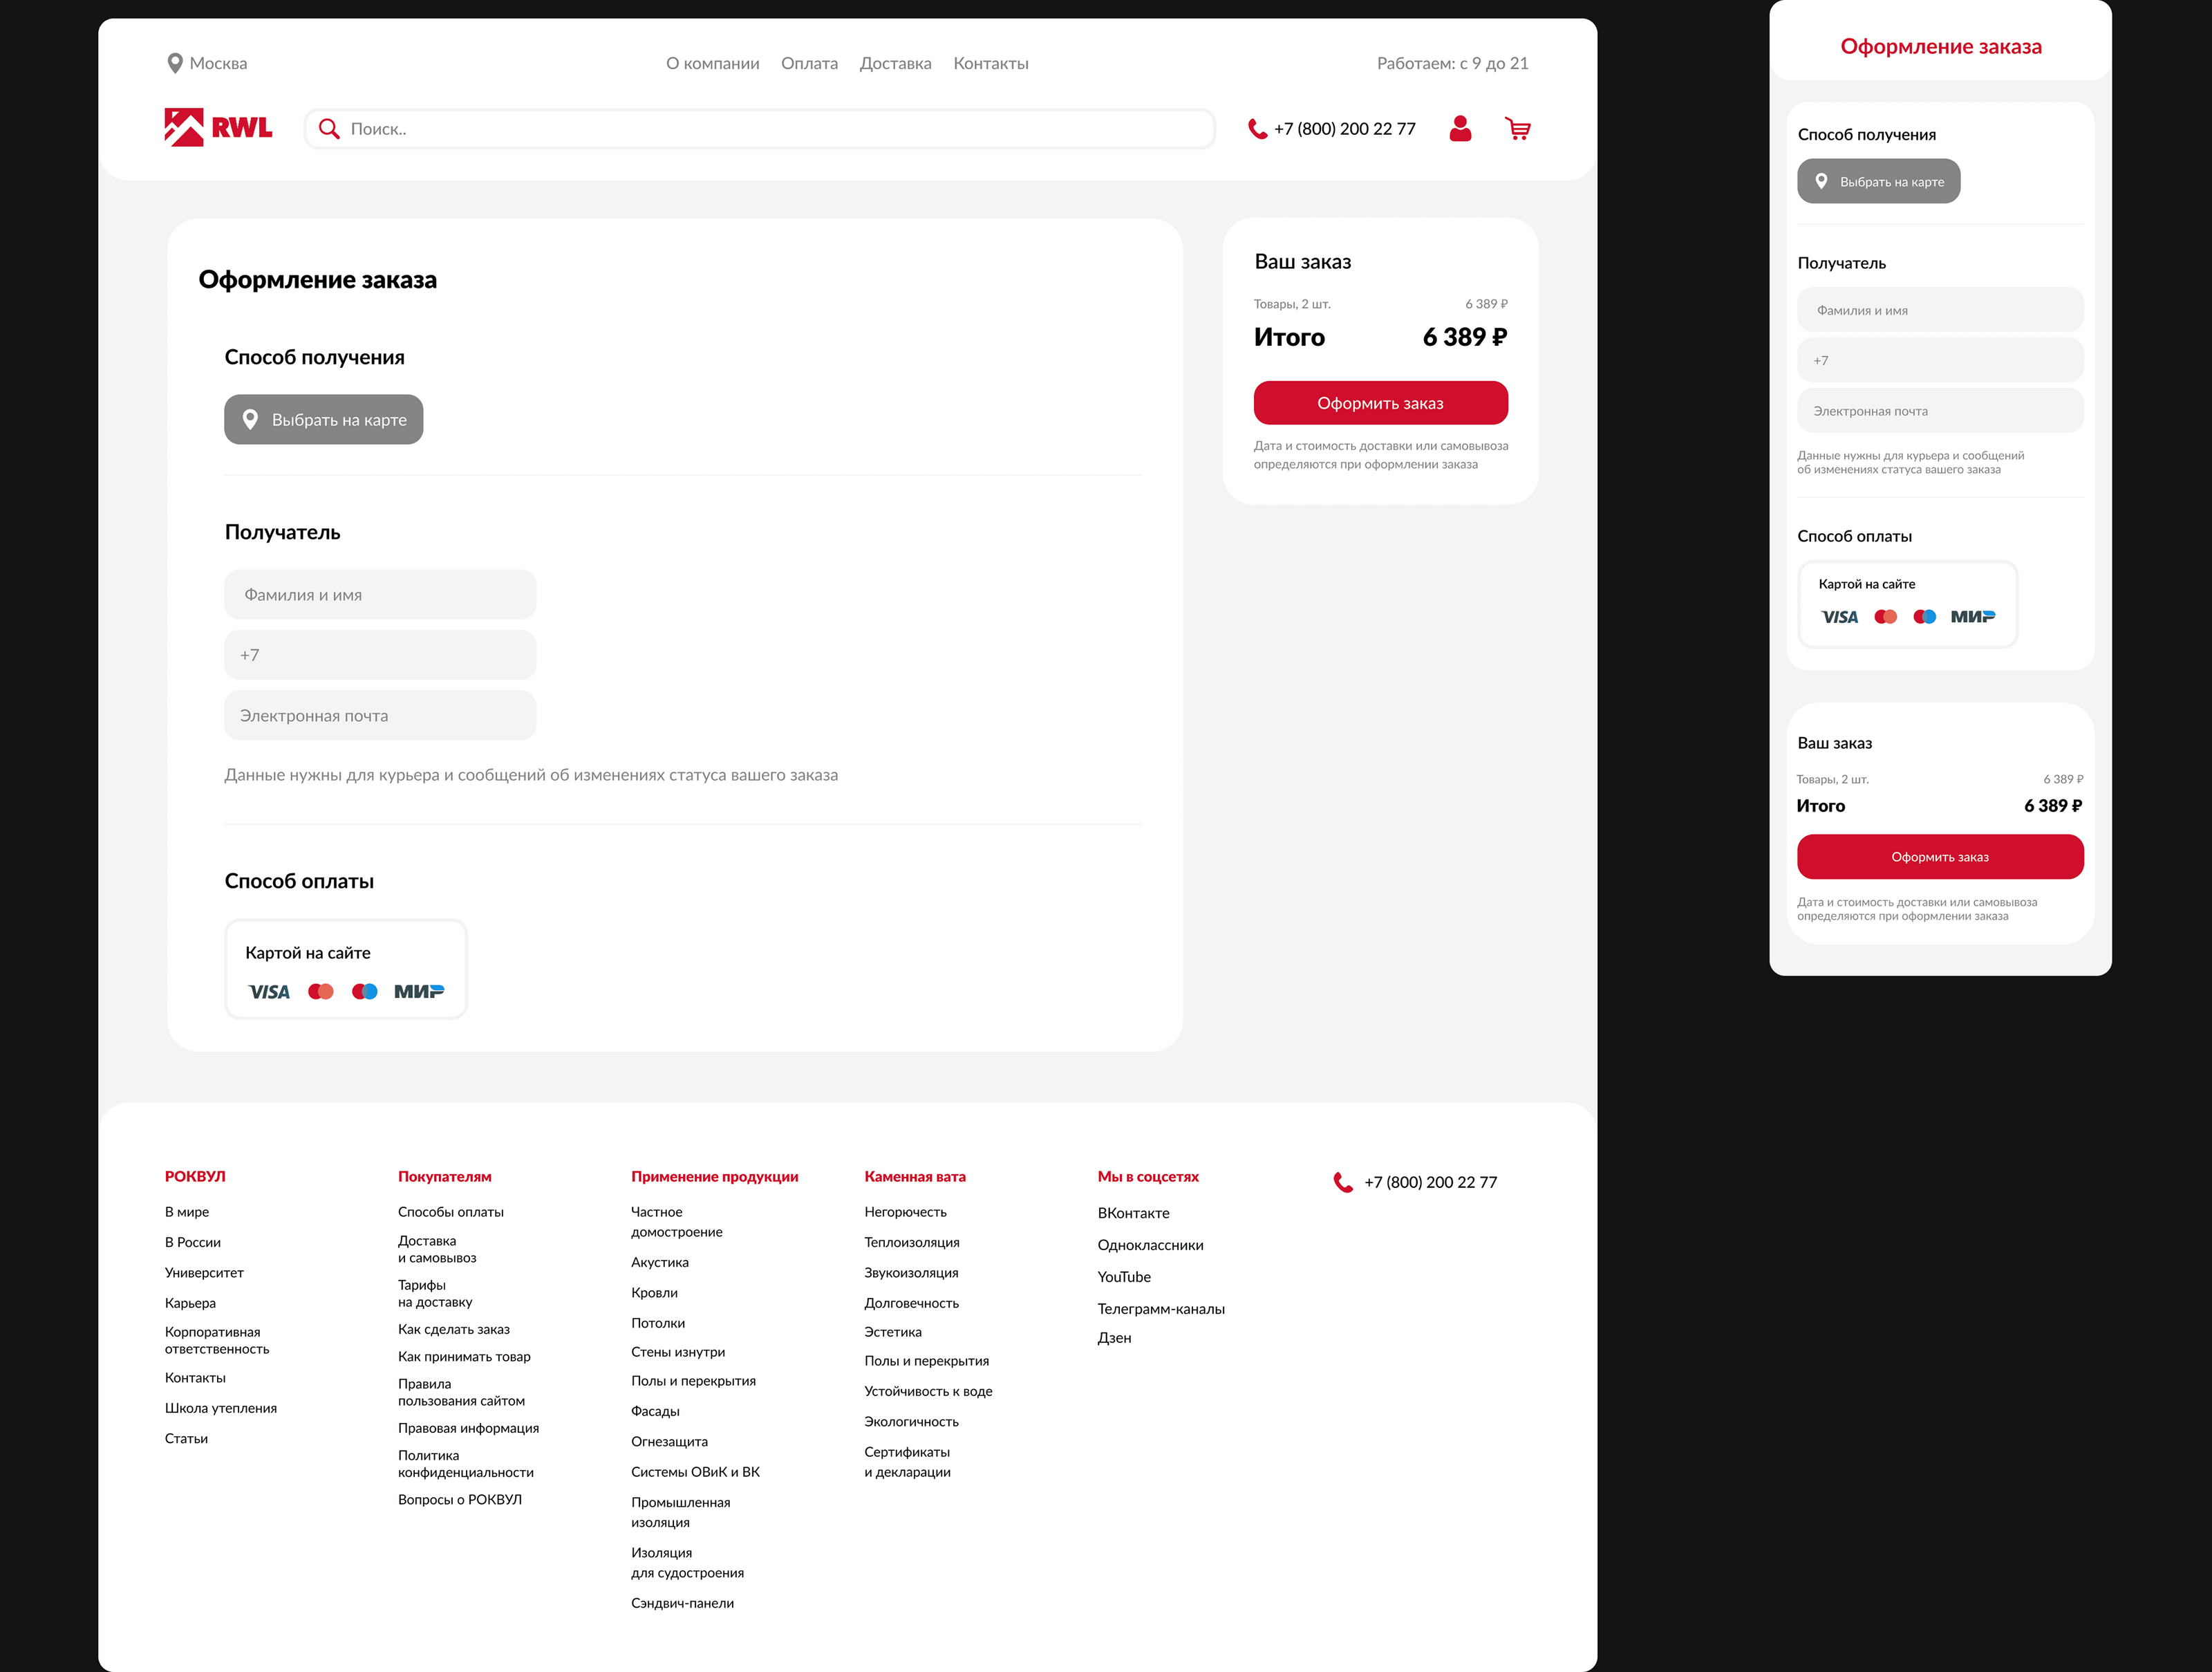Viewport: 2212px width, 1672px height.
Task: Go to 'Контакты' in top navigation
Action: tap(990, 63)
